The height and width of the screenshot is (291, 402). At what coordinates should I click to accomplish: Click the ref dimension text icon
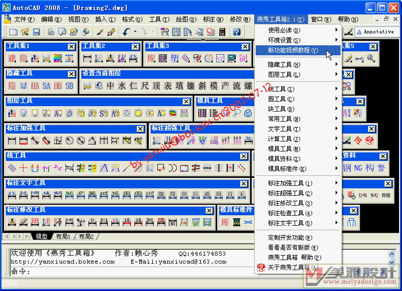tap(103, 195)
